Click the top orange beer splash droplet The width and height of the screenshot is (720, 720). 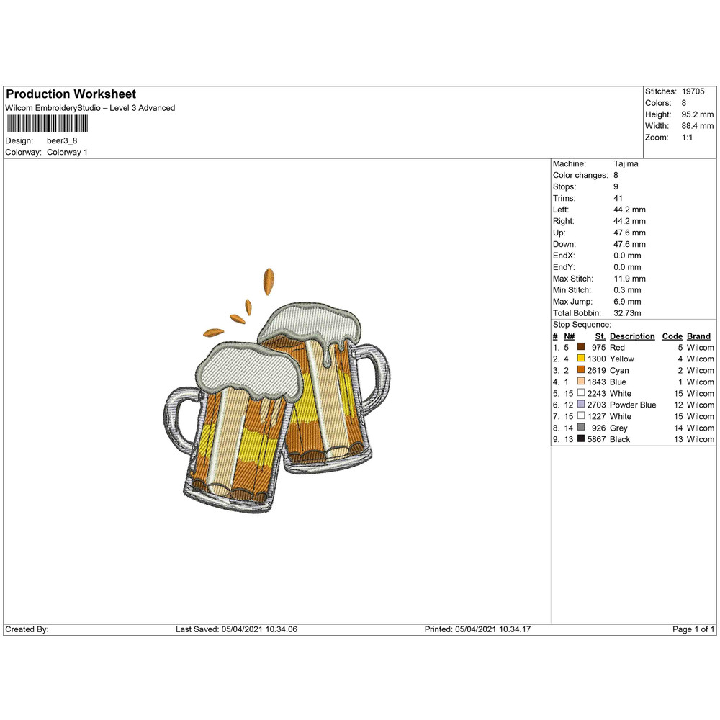(x=269, y=282)
